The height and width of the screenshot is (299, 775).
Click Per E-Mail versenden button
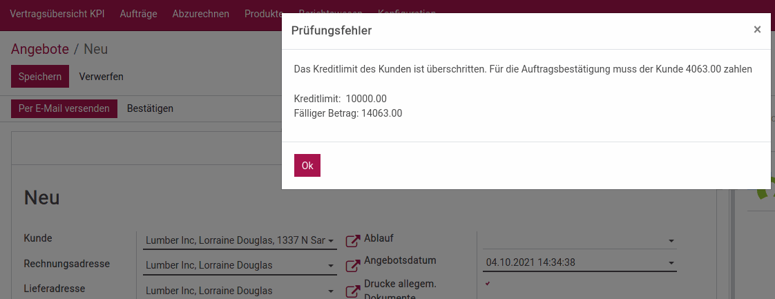pos(64,108)
